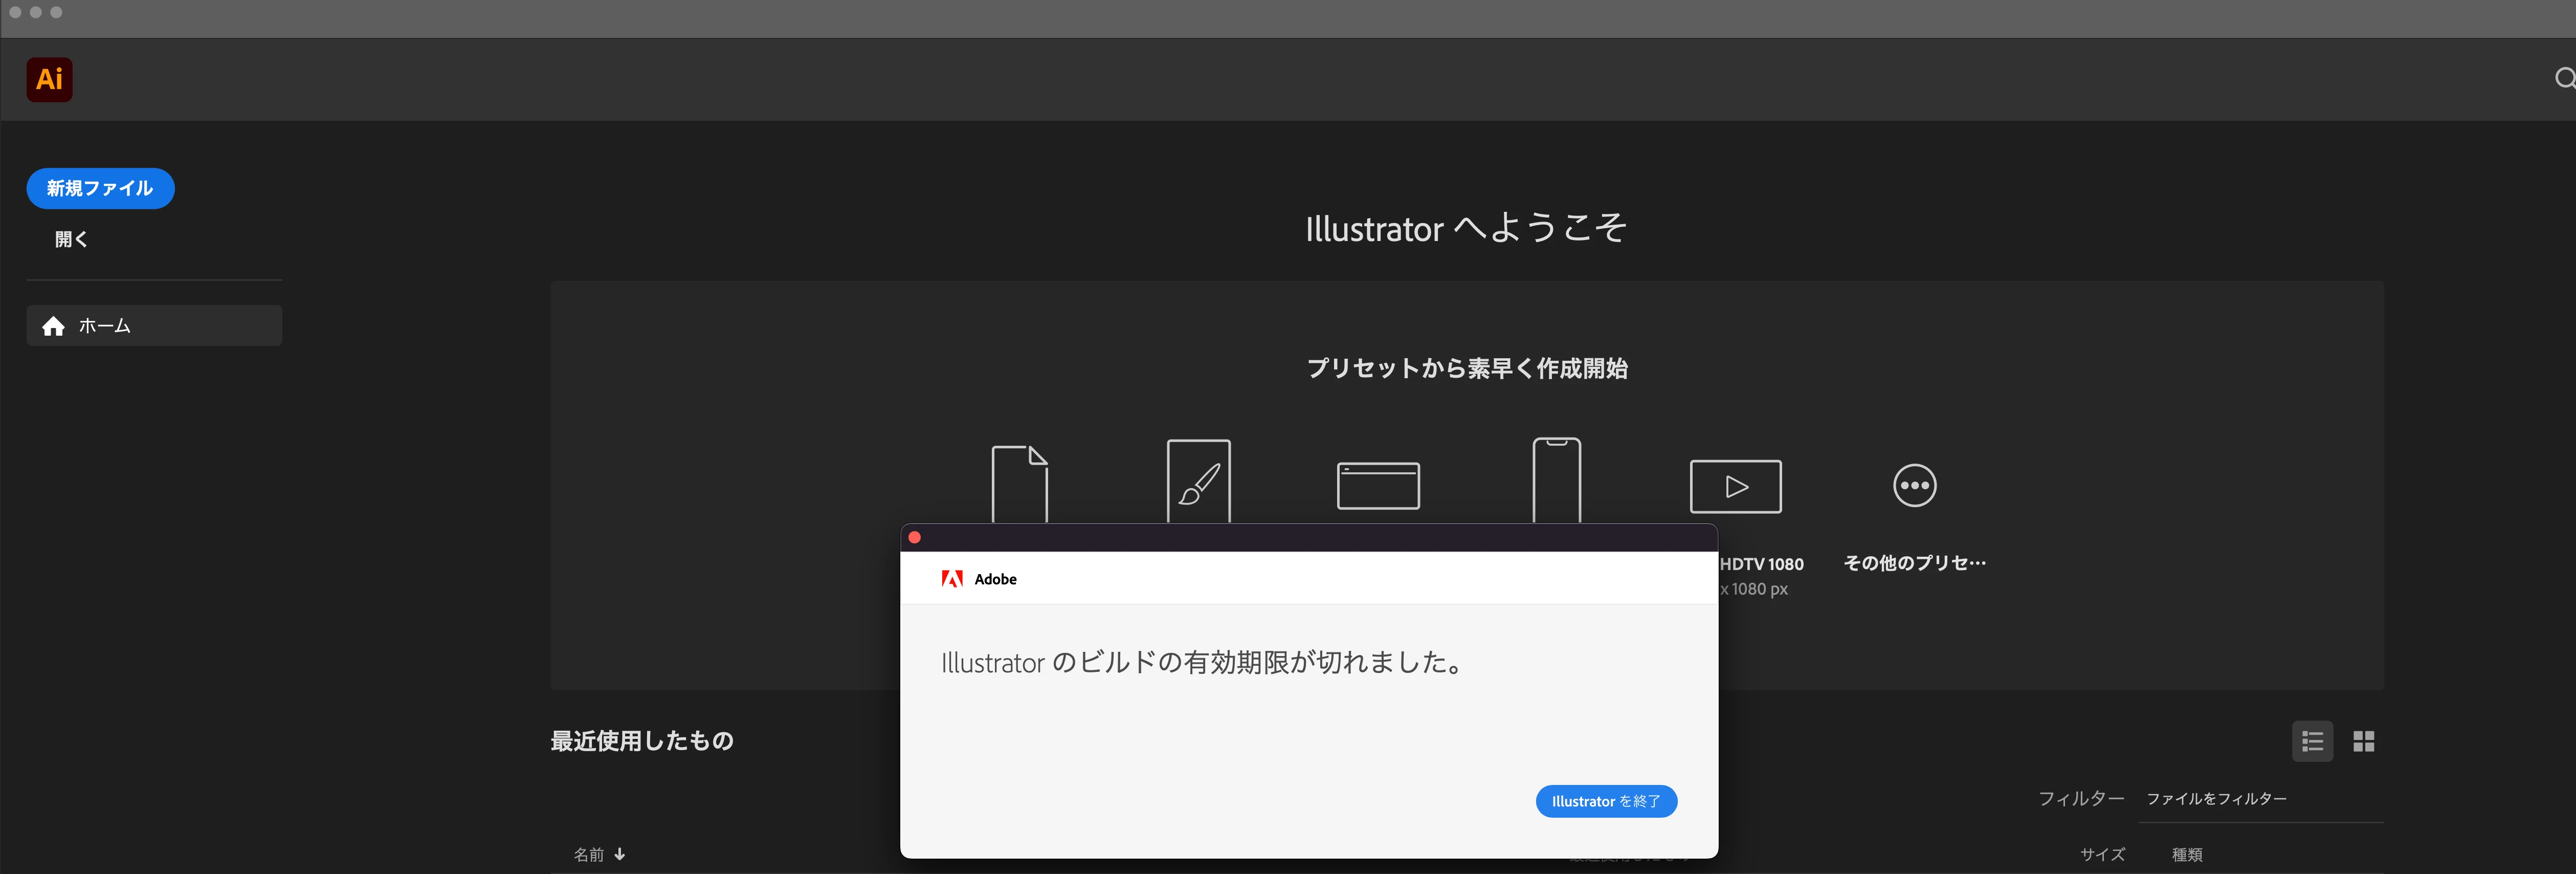Switch recent files to list view

coord(2312,741)
